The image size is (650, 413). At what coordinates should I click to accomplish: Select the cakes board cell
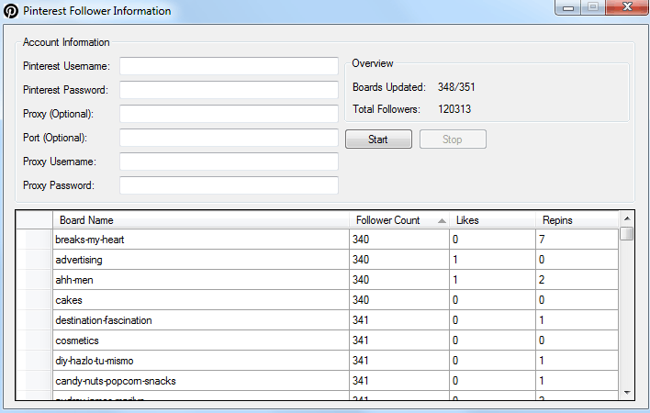pyautogui.click(x=201, y=300)
